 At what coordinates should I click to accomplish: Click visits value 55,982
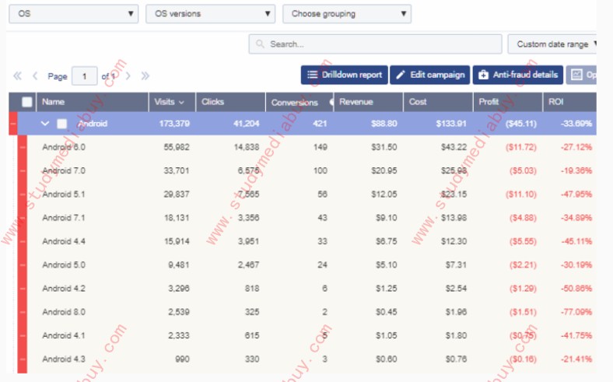[177, 147]
